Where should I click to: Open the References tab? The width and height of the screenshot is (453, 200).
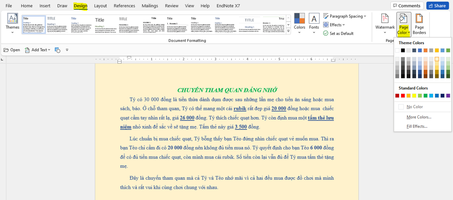124,6
